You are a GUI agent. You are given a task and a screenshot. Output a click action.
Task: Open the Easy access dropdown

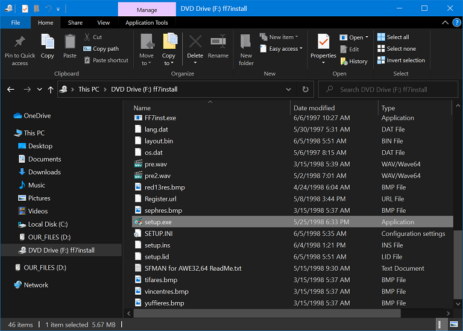coord(281,49)
